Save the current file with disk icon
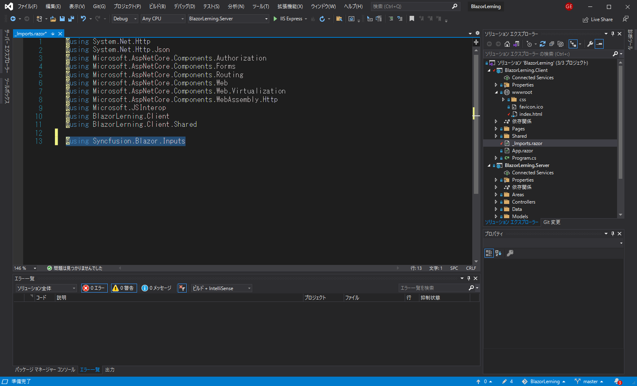 click(x=62, y=19)
